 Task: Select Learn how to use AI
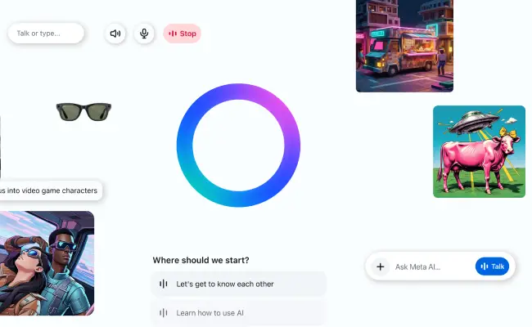pyautogui.click(x=239, y=313)
